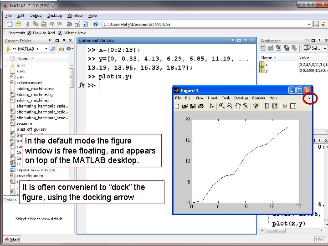Open MATLAB Help blue question mark icon
Screen dimensions: 328x246
[x=95, y=24]
